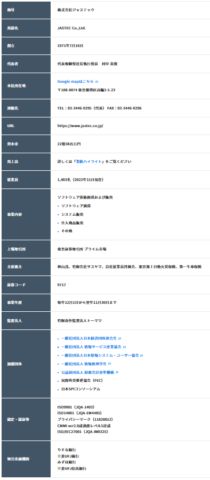Click the 証券コード row header

26,285
